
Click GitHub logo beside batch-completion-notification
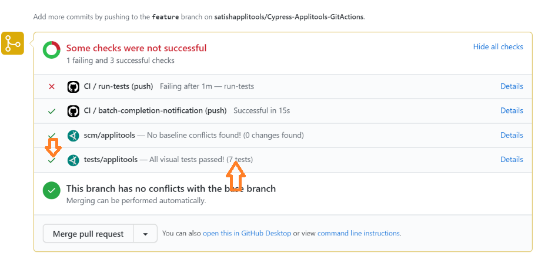73,110
